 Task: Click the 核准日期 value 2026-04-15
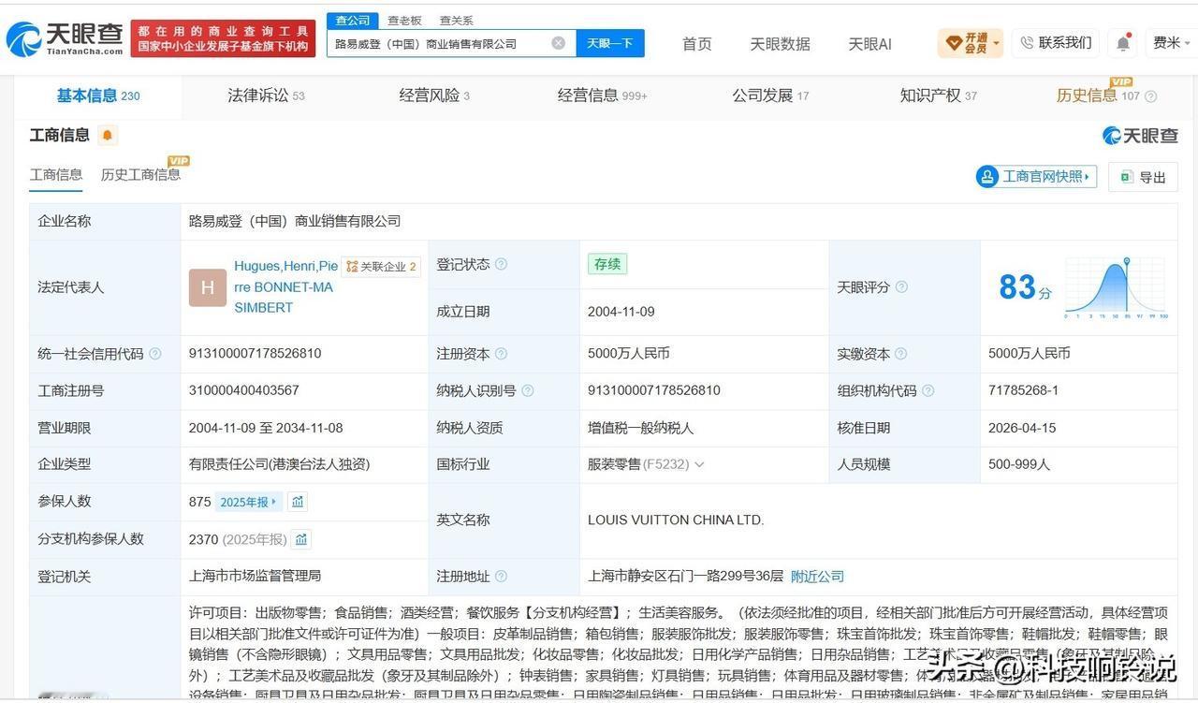(1022, 428)
